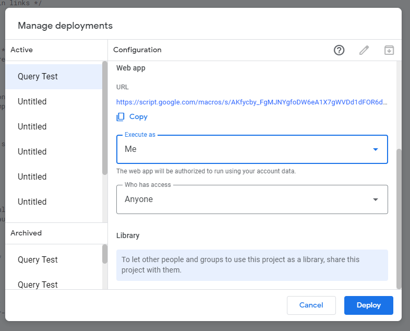Screen dimensions: 410x331
Task: Cancel the Manage deployments dialog
Action: 311,305
